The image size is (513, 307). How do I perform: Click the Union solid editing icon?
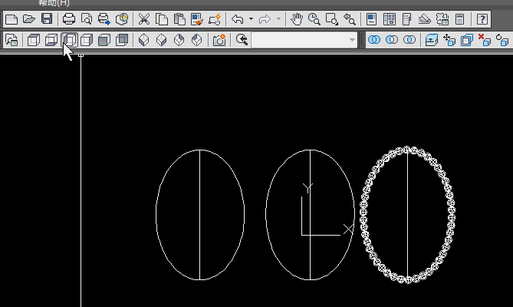(375, 39)
